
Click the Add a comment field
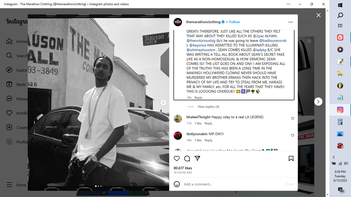(233, 184)
